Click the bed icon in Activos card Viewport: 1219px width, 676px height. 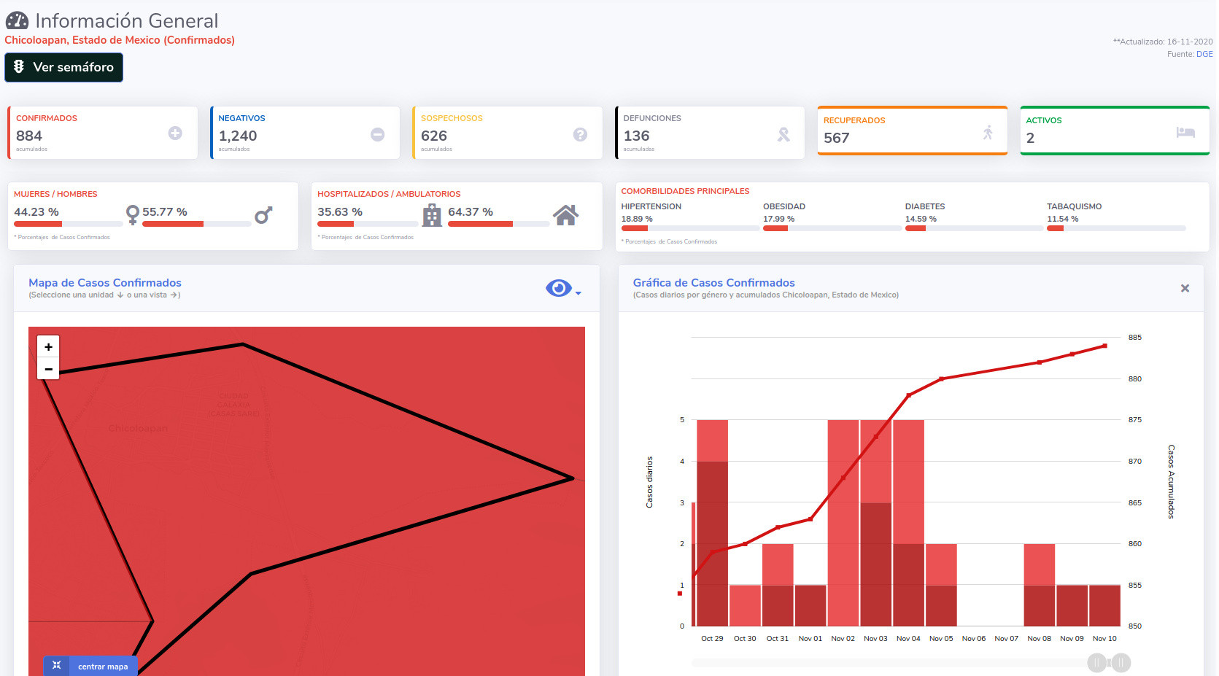1185,132
